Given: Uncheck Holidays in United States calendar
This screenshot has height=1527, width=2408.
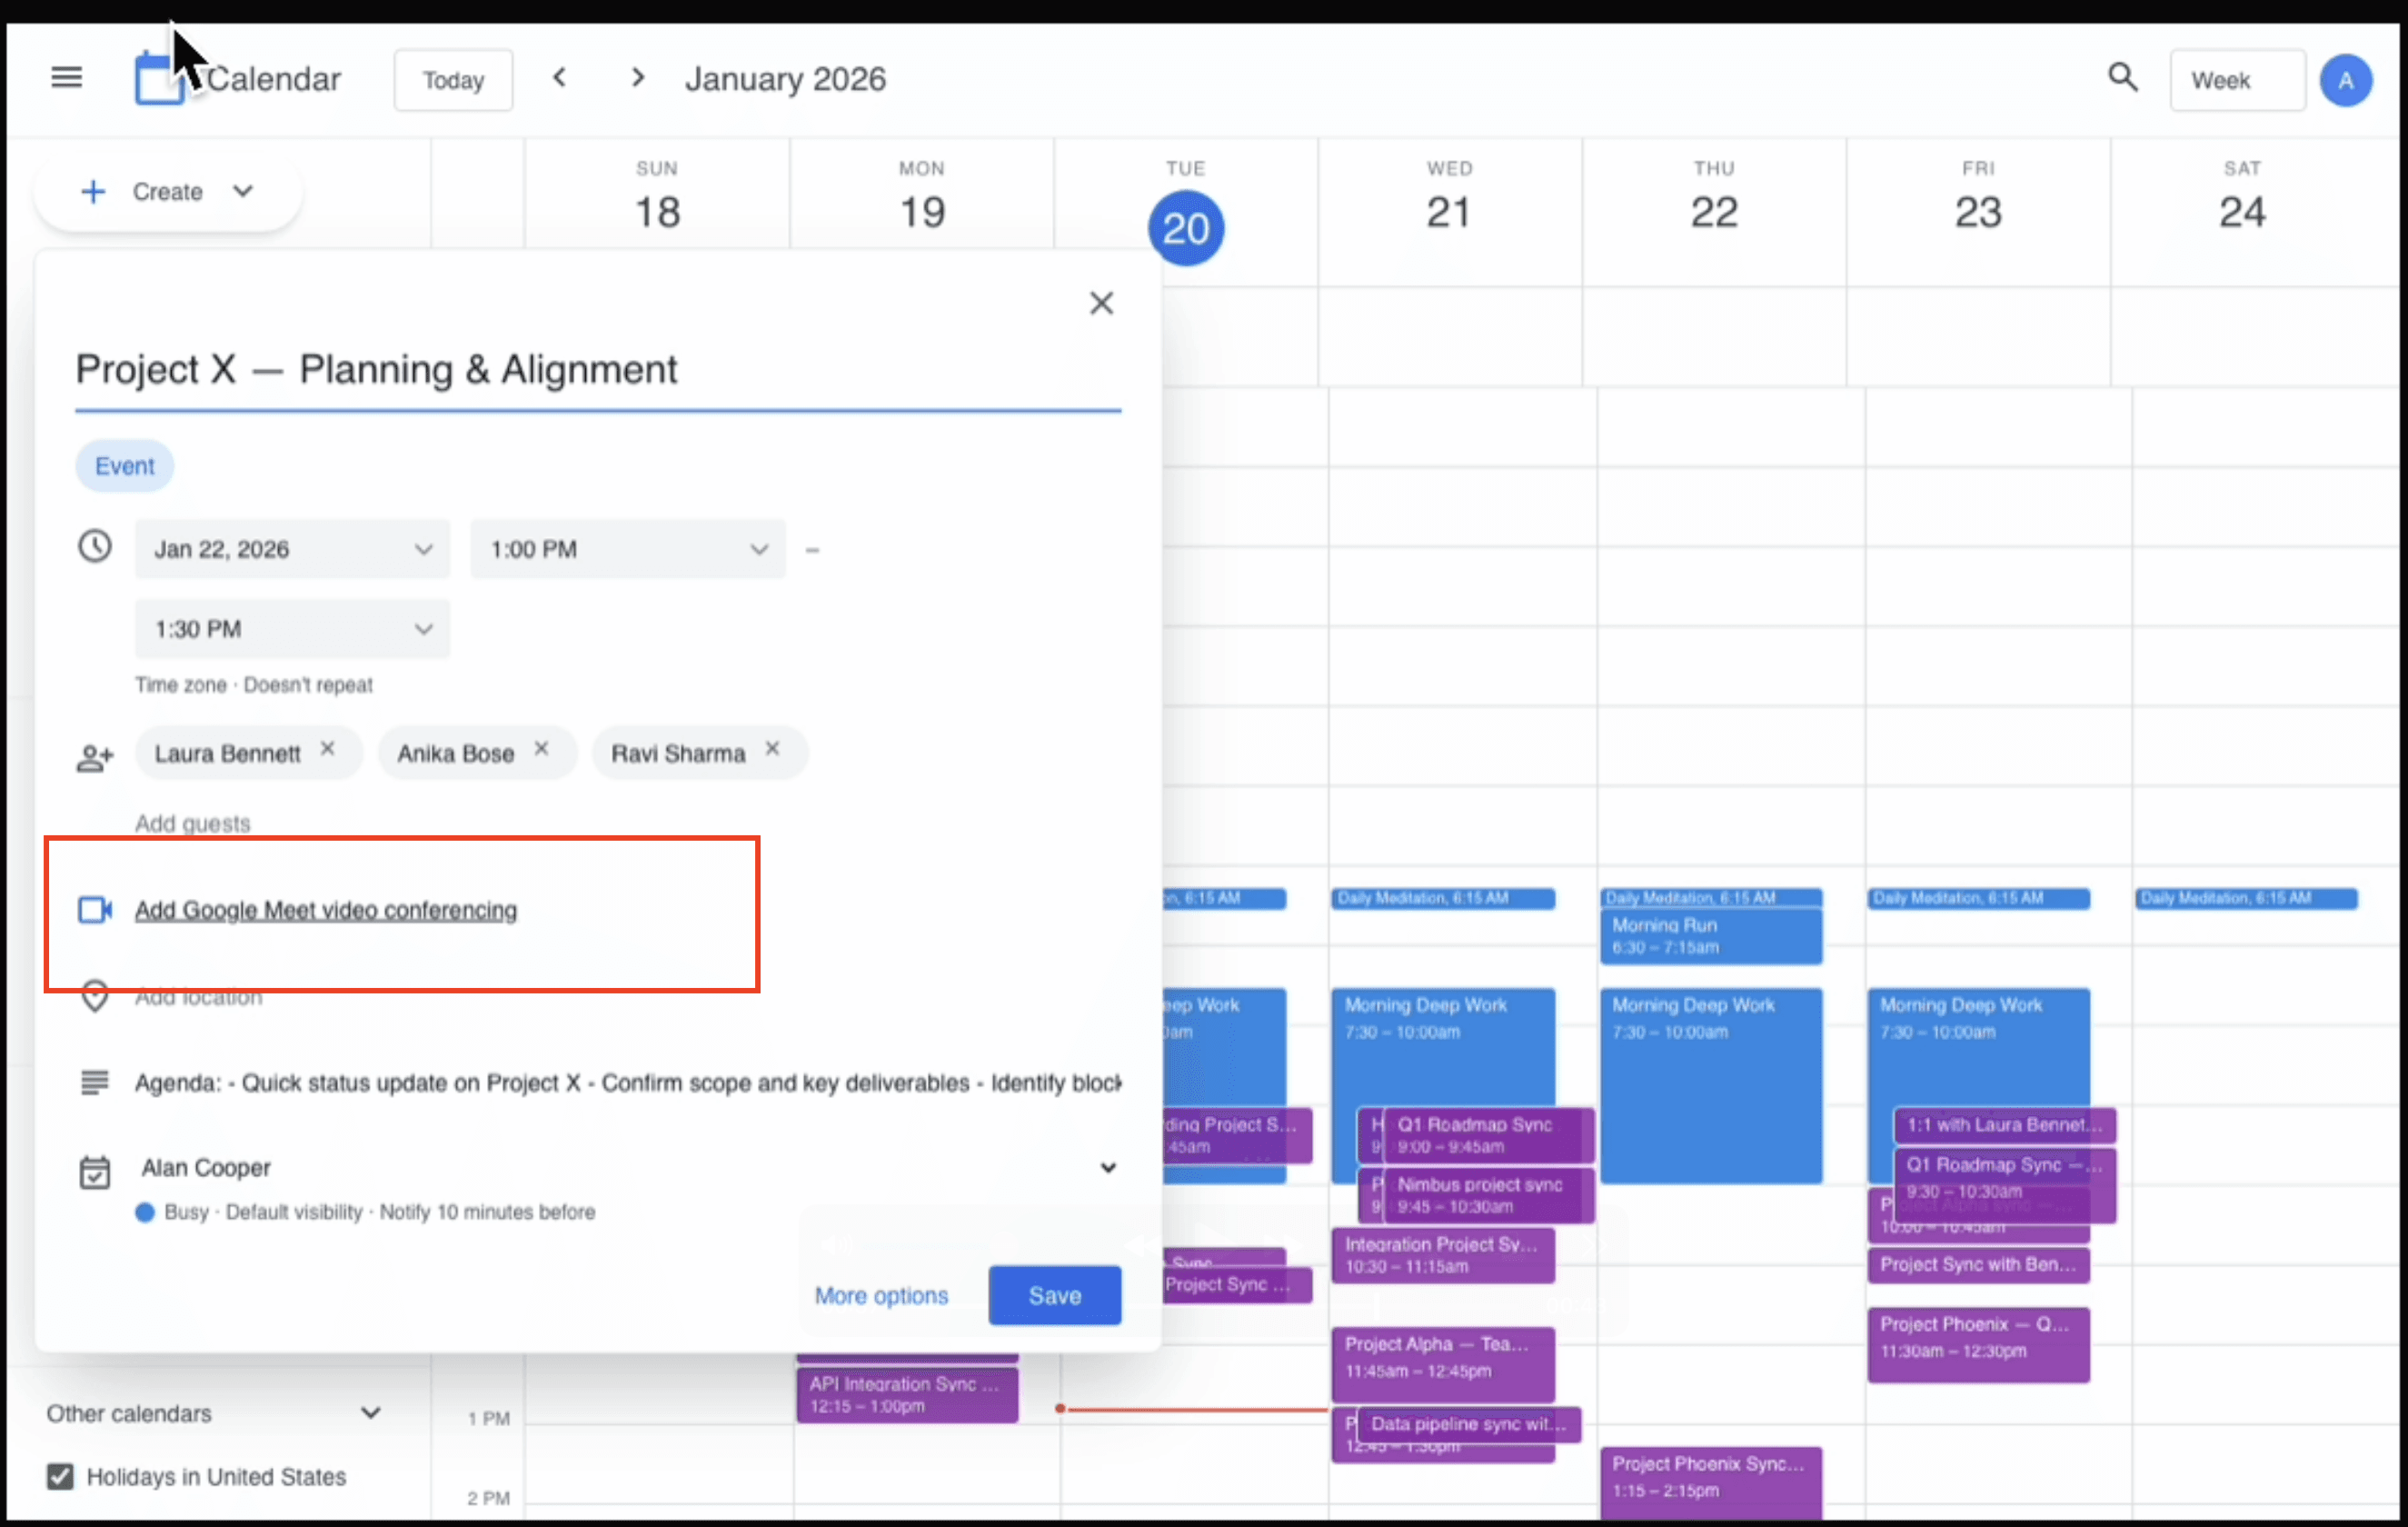Looking at the screenshot, I should 60,1476.
